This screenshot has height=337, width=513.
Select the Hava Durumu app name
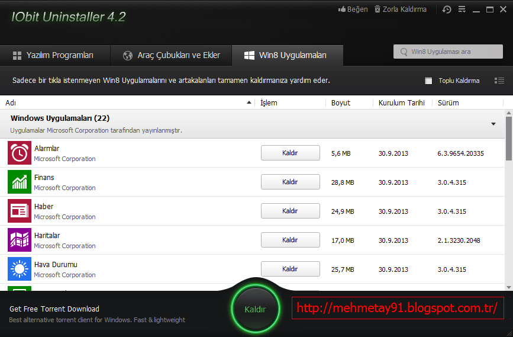pos(56,265)
